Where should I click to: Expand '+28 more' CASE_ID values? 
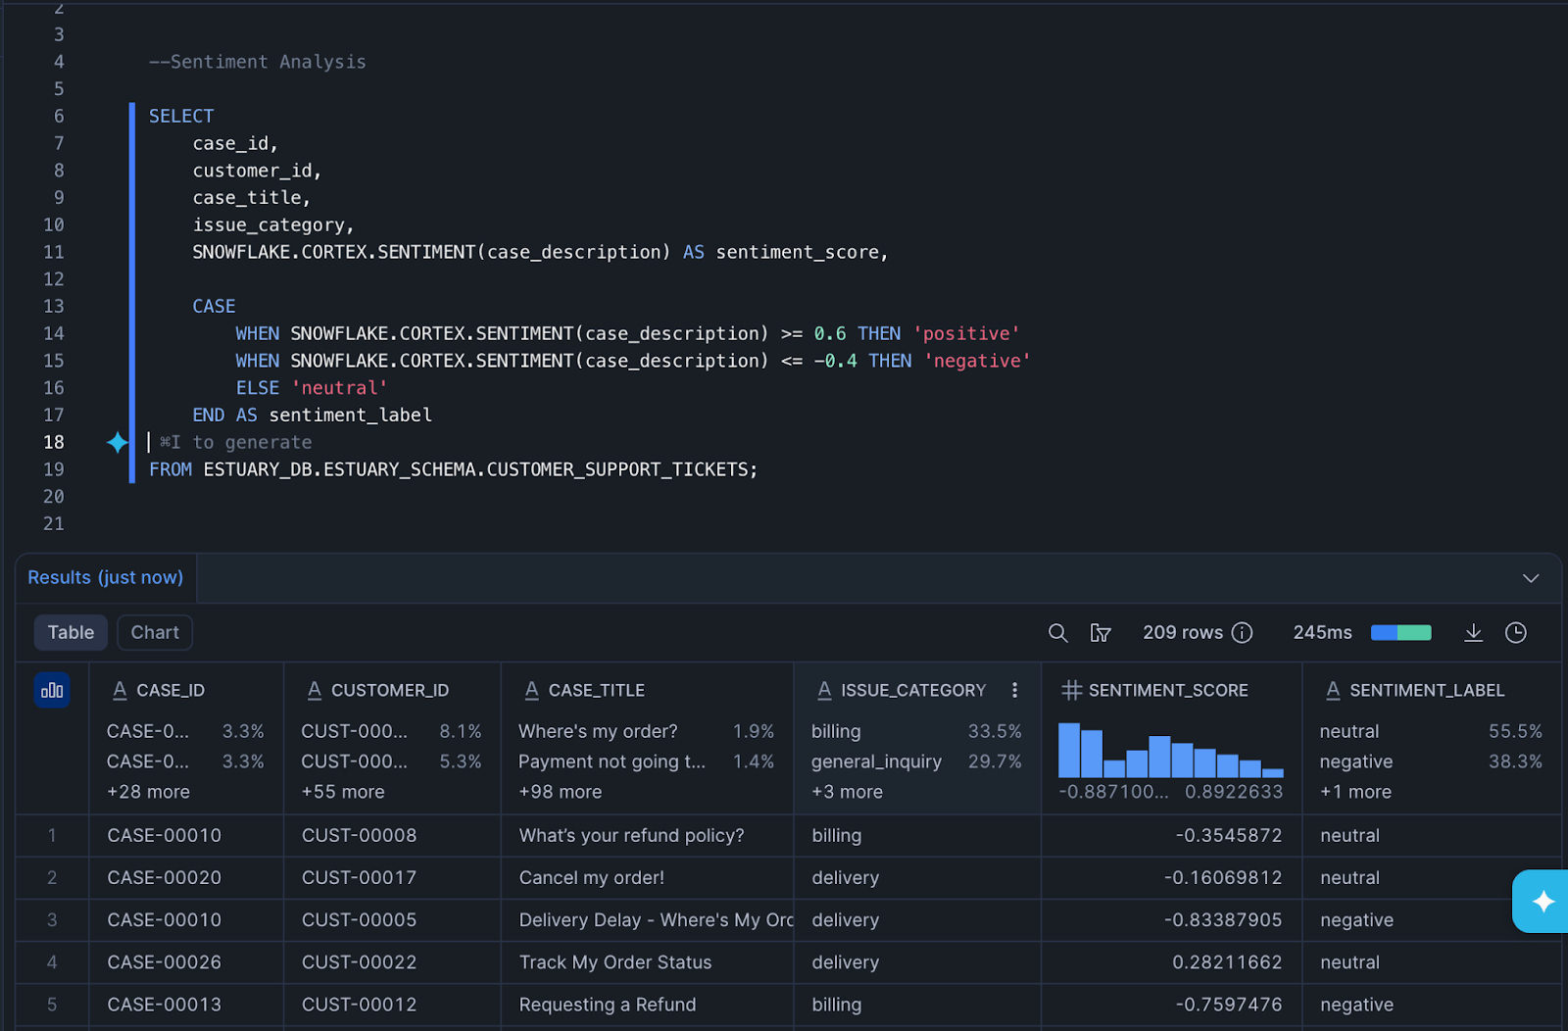point(149,792)
